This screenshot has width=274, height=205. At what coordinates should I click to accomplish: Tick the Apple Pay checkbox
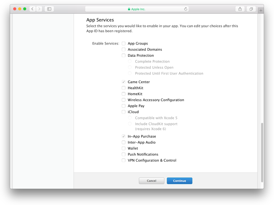coord(124,106)
